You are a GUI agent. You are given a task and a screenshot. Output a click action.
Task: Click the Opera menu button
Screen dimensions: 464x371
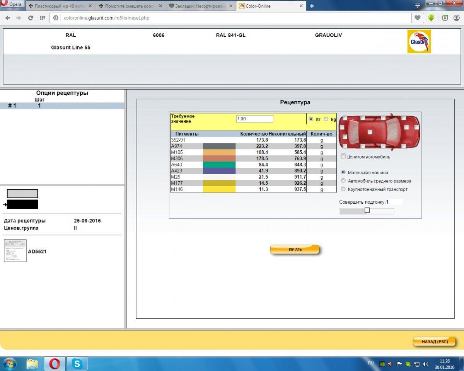tap(12, 5)
